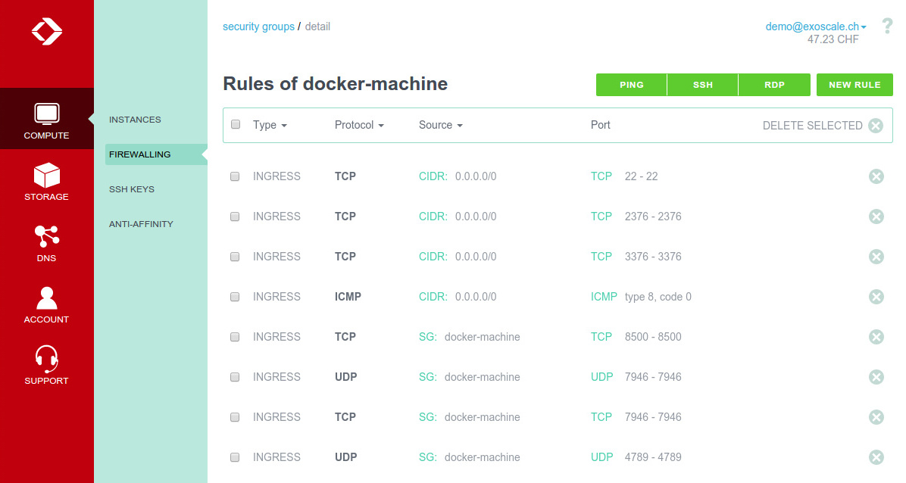Click the NEW RULE button

pyautogui.click(x=854, y=85)
